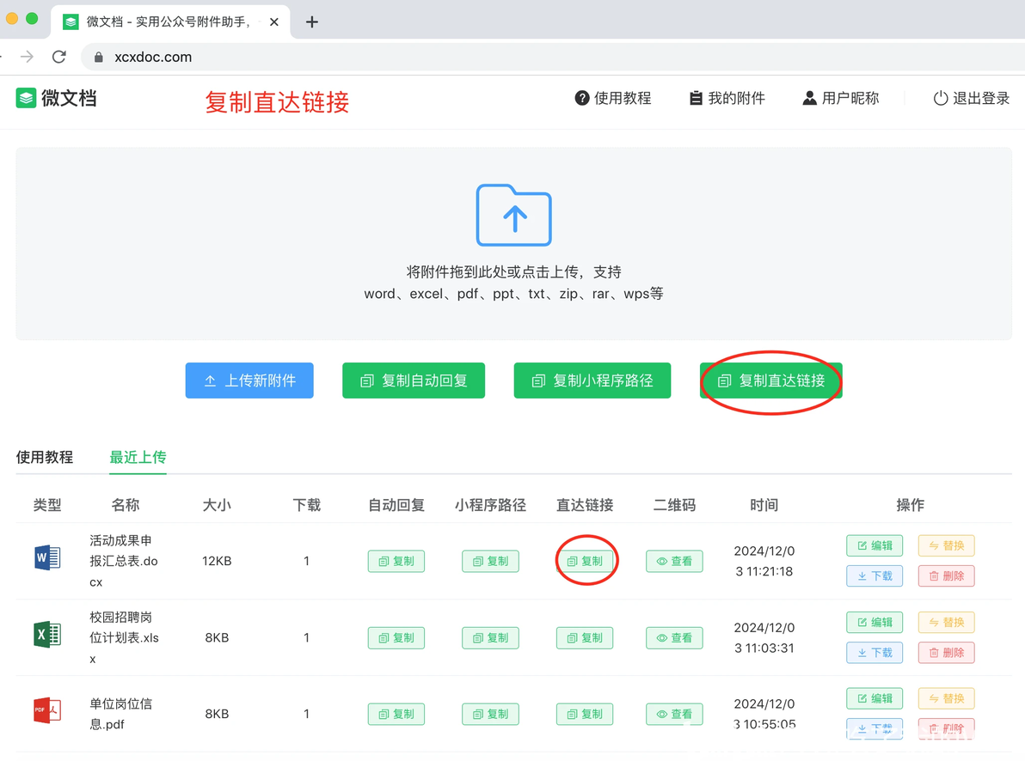Click 删除 for 校园招聘岗位计划表.xlsx row
Screen dimensions: 1025x761
[946, 653]
